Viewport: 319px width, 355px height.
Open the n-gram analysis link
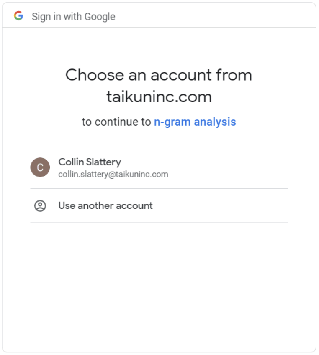pyautogui.click(x=195, y=122)
